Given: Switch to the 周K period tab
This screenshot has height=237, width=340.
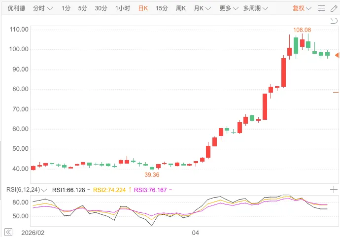Looking at the screenshot, I should 181,8.
